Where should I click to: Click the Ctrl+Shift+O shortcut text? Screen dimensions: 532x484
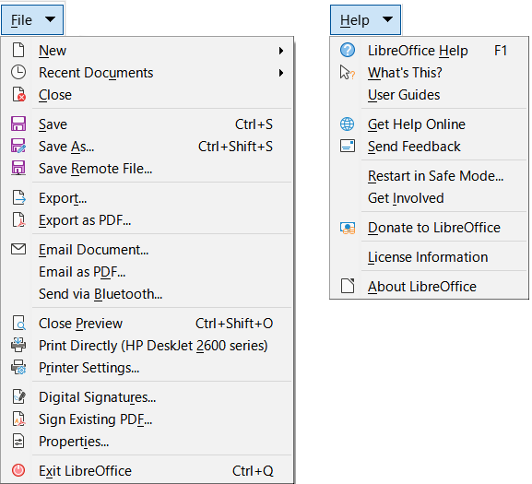coord(234,324)
